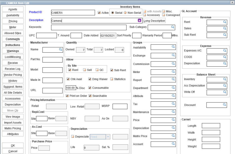Image resolution: width=235 pixels, height=154 pixels.
Task: Open lookup for Inventory balance sheet account
Action: click(x=224, y=79)
